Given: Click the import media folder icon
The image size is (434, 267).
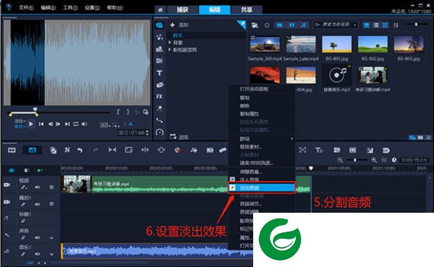Looking at the screenshot, I should click(255, 25).
